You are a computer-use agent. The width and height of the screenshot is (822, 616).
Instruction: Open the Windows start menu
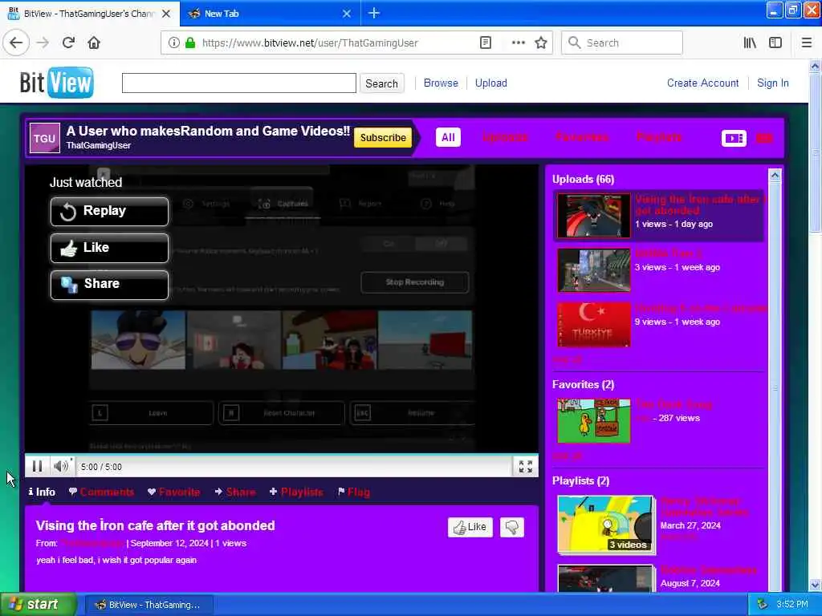pos(39,605)
